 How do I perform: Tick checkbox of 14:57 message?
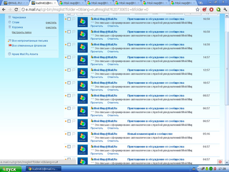tap(69, 57)
